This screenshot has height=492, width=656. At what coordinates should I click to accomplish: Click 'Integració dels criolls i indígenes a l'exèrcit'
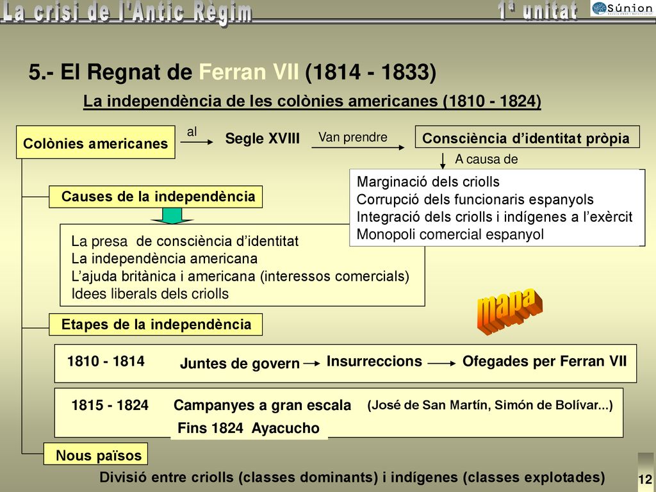(x=495, y=217)
